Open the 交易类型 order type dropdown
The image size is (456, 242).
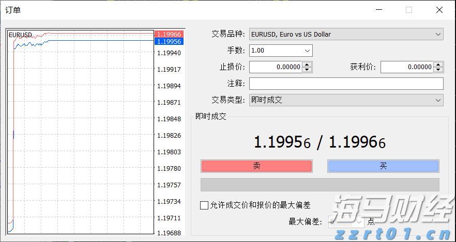point(438,100)
